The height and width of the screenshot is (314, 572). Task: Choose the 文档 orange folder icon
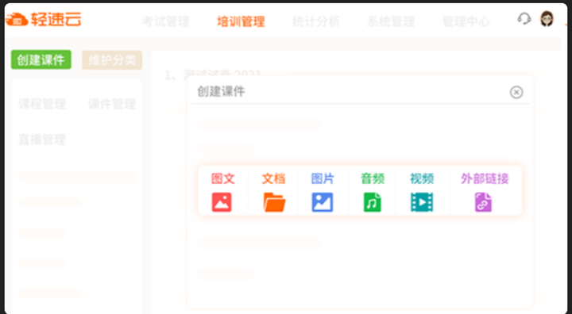coord(274,202)
